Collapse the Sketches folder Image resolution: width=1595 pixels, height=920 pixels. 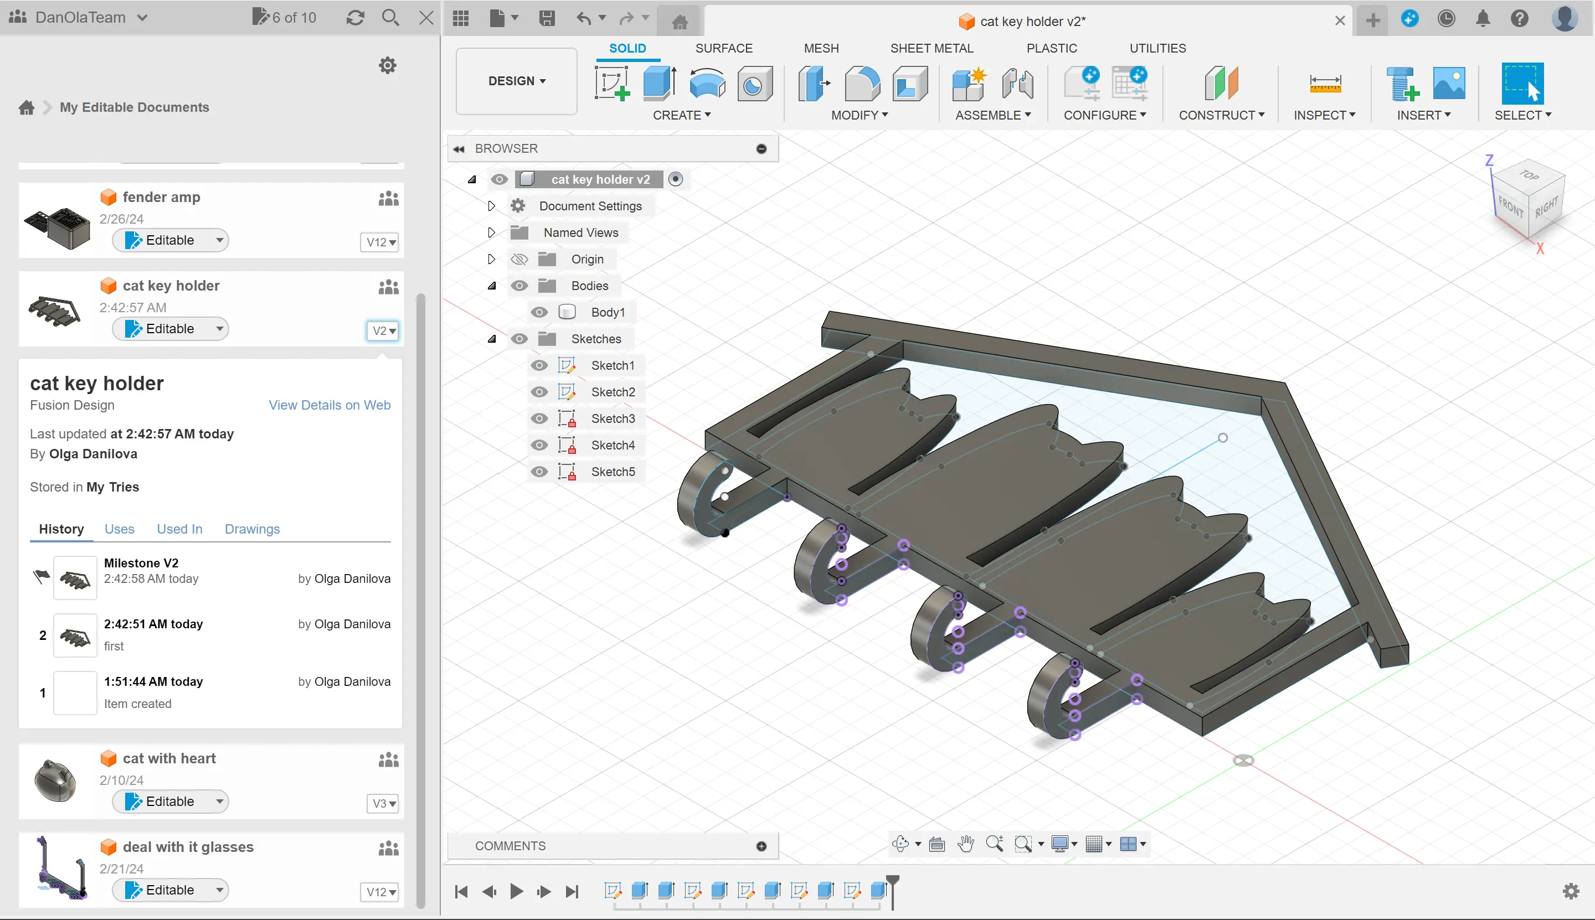pyautogui.click(x=492, y=339)
